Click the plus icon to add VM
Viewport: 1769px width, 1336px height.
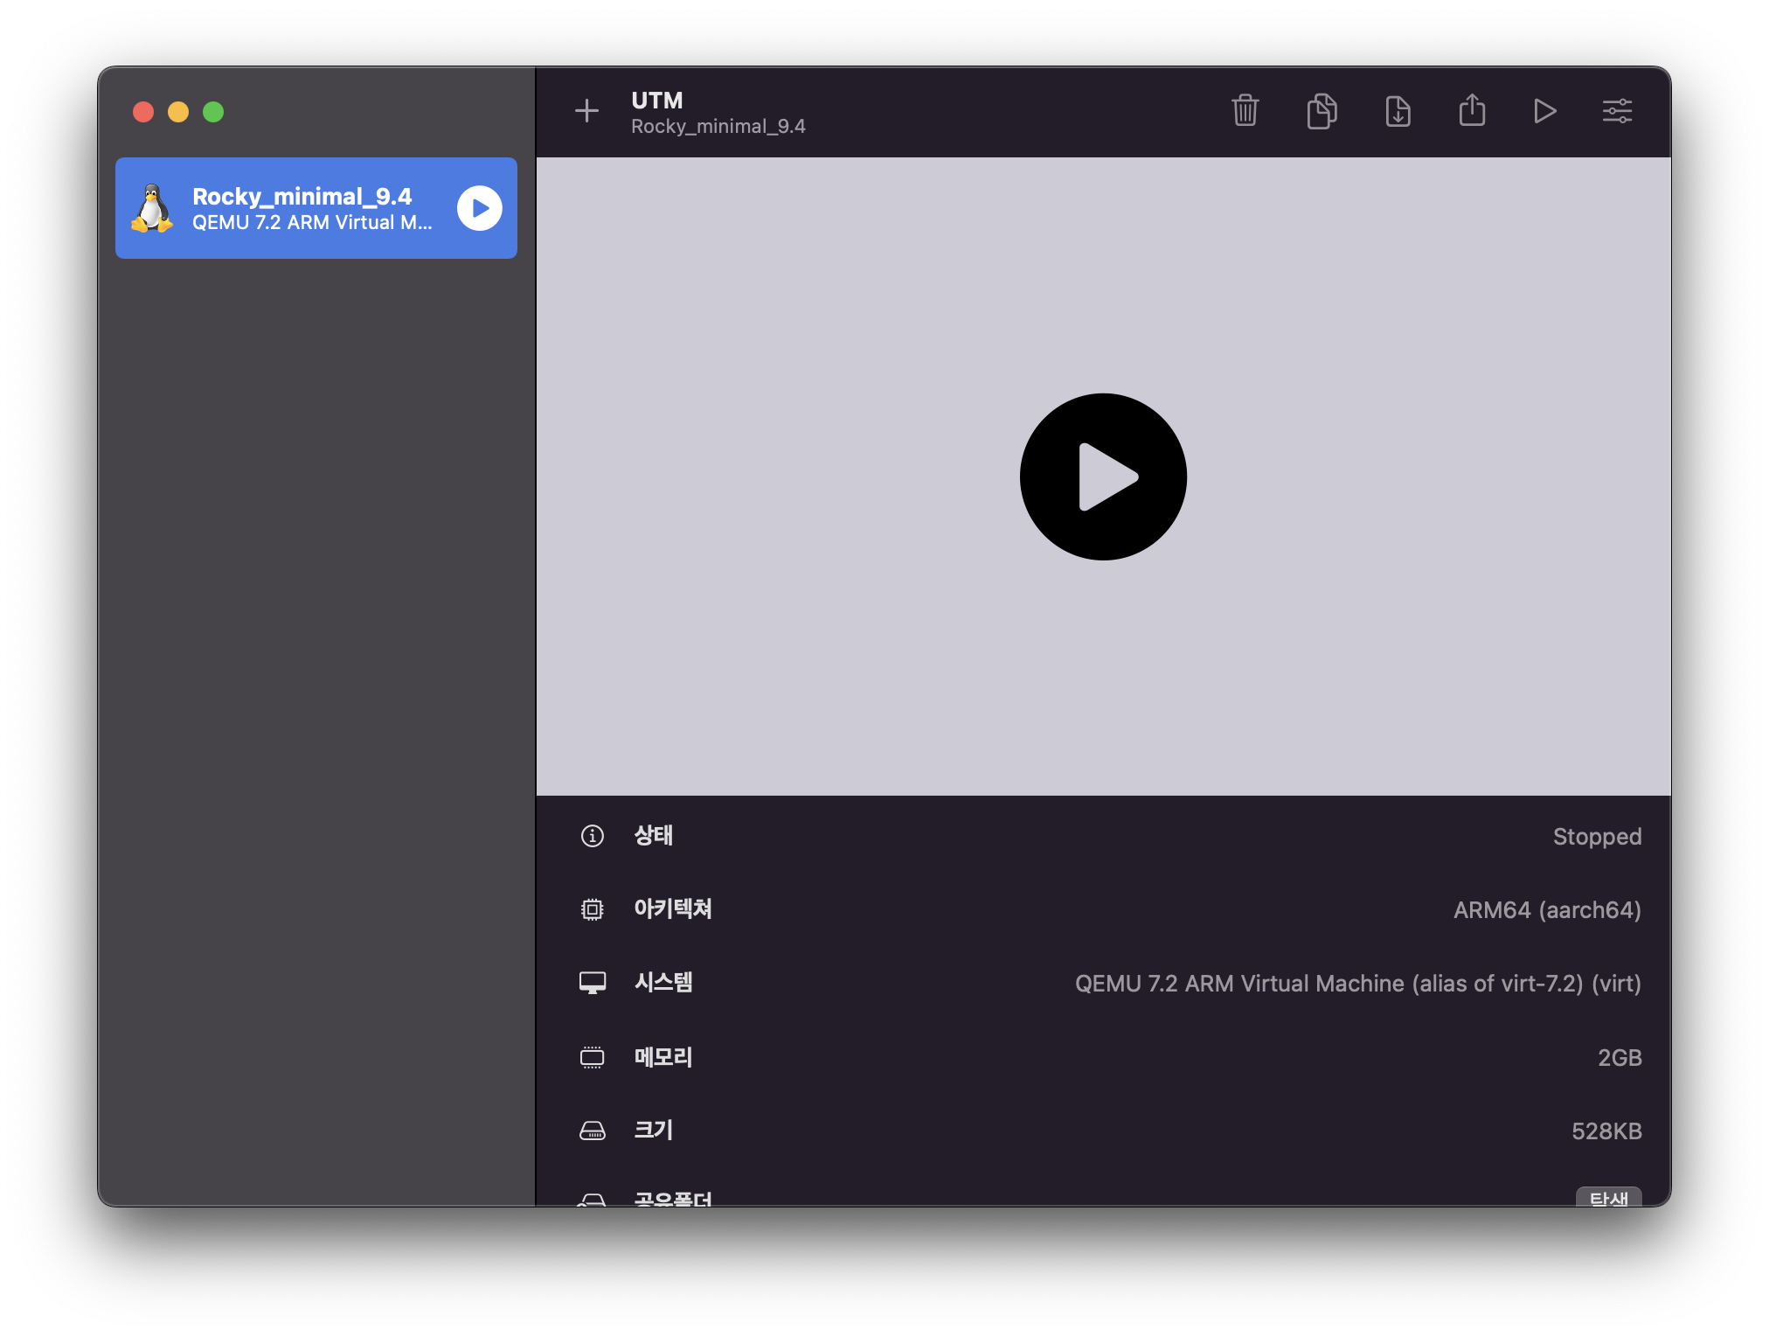pyautogui.click(x=586, y=111)
